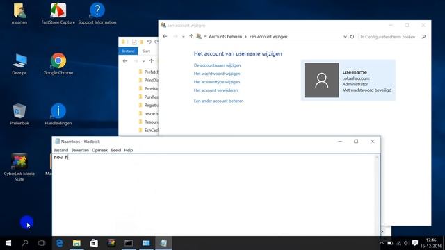The height and width of the screenshot is (250, 445).
Task: Click network tray icon
Action: pos(398,243)
